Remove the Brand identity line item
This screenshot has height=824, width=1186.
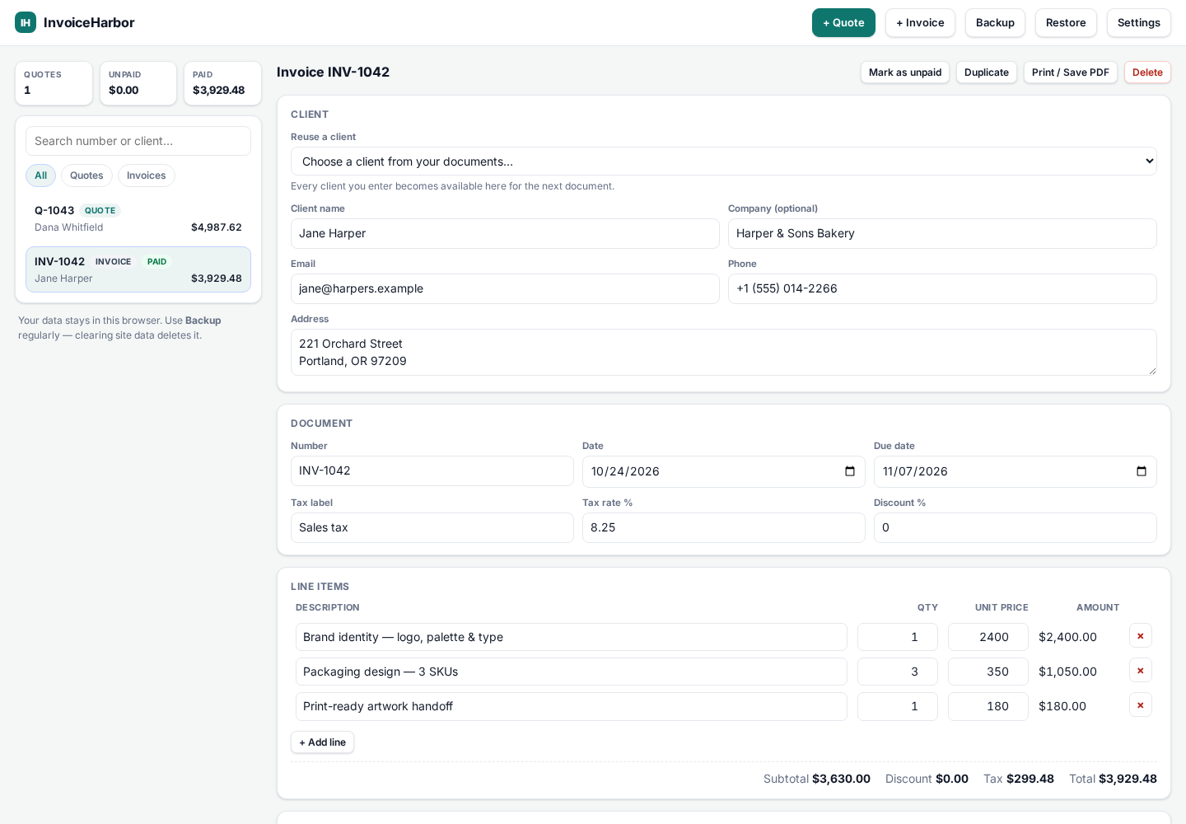[x=1140, y=636]
